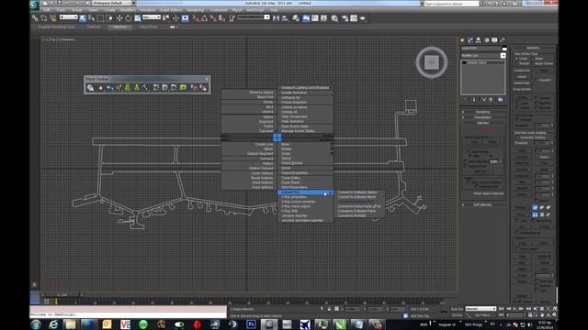This screenshot has height=330, width=588.
Task: Select Convert To in the quad menu
Action: 305,192
